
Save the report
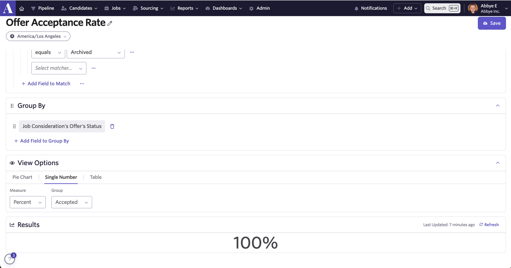click(492, 23)
